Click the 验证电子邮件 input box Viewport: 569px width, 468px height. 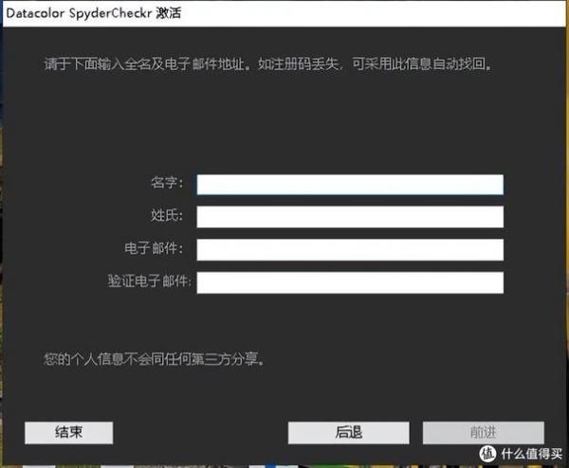(x=350, y=282)
